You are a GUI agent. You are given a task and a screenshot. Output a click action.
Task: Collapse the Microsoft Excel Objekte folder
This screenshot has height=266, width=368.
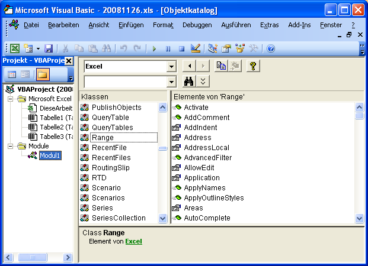pos(11,99)
